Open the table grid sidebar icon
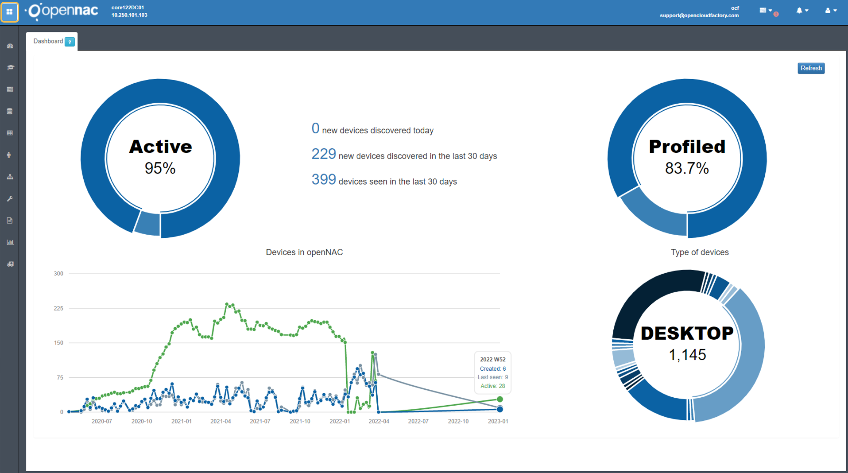Viewport: 848px width, 473px height. click(x=10, y=133)
